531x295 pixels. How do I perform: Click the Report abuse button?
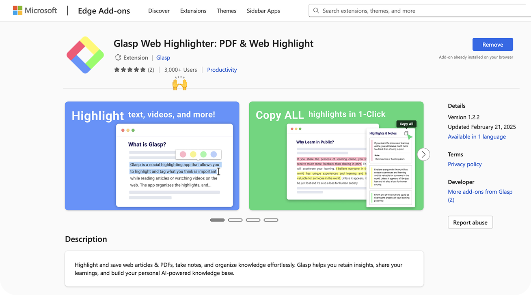[x=471, y=222]
